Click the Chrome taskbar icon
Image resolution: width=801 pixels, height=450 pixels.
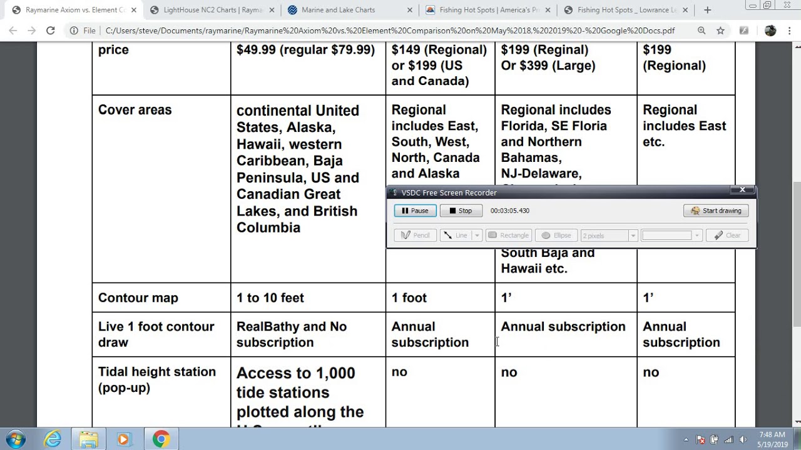coord(161,439)
